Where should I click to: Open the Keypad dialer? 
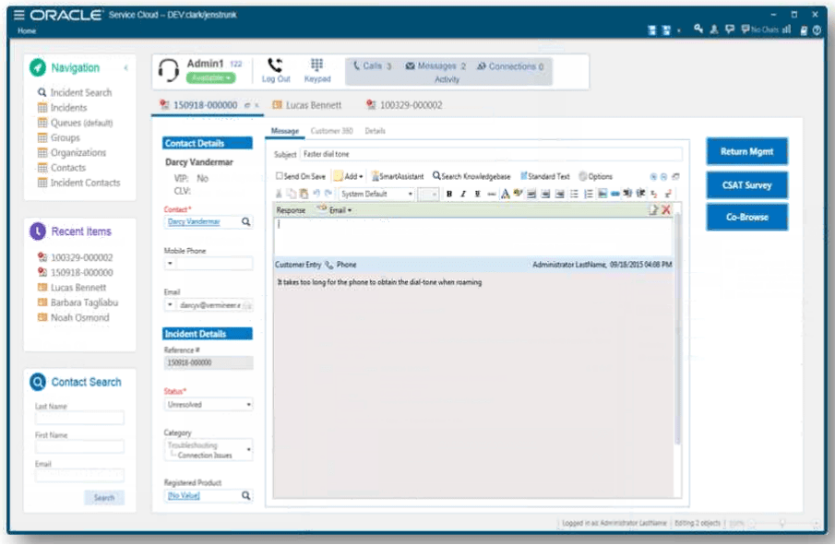[x=316, y=70]
